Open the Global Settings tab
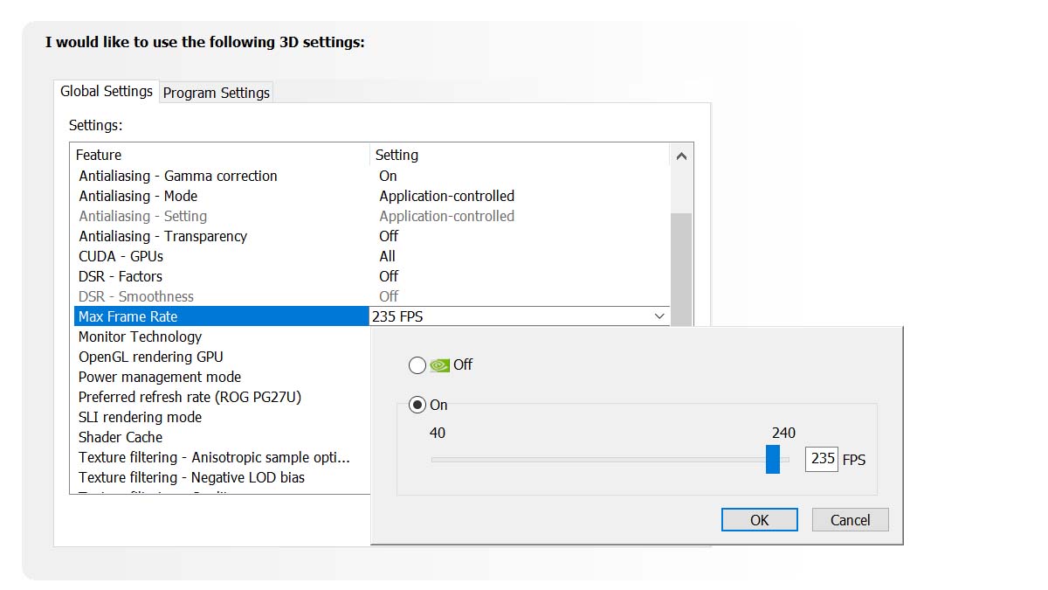 106,92
